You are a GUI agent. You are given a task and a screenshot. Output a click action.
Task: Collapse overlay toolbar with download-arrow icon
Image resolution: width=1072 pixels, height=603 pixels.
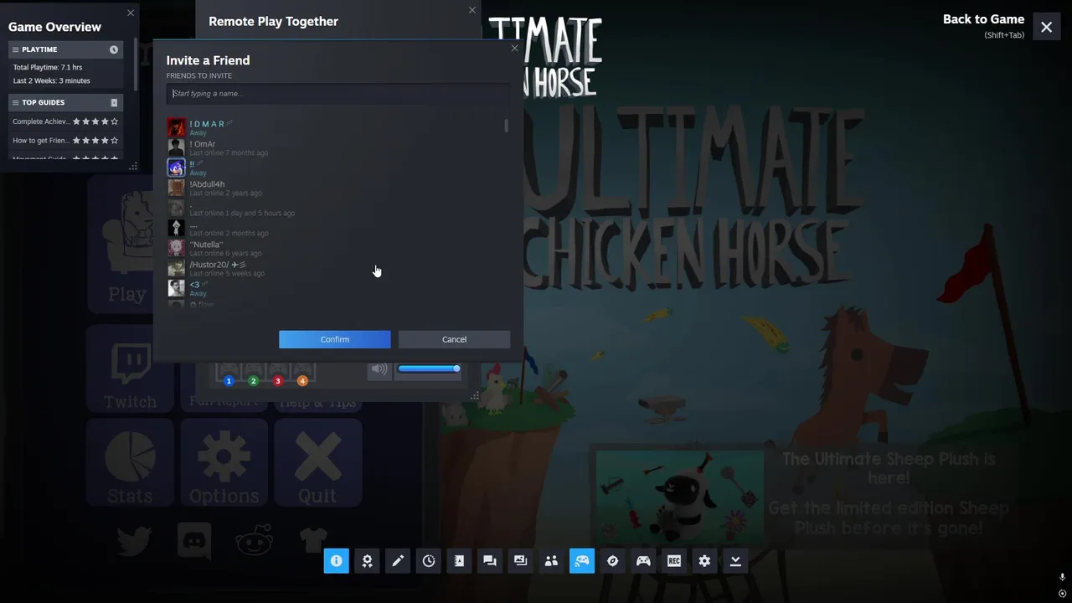(x=735, y=561)
